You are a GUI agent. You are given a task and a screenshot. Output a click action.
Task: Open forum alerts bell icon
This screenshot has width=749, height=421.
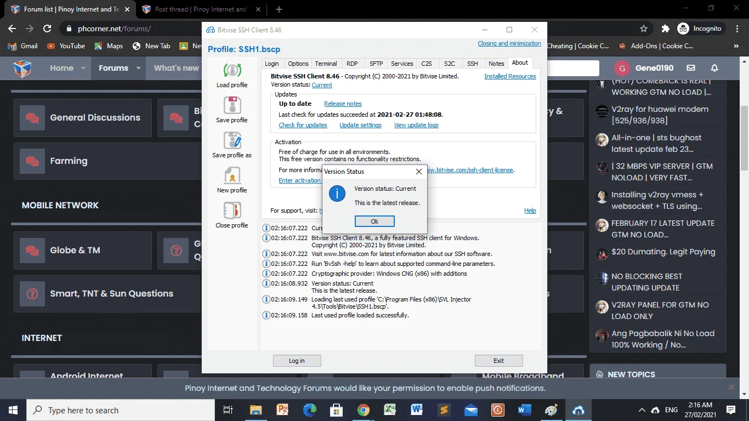[x=714, y=68]
